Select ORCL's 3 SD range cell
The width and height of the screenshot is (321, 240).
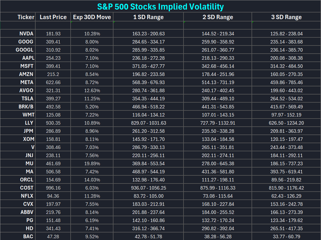pos(286,180)
